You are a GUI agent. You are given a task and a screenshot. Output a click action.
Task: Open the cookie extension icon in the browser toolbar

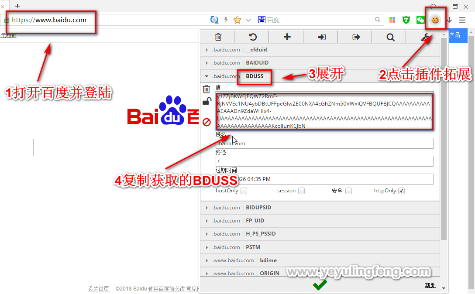tap(435, 20)
